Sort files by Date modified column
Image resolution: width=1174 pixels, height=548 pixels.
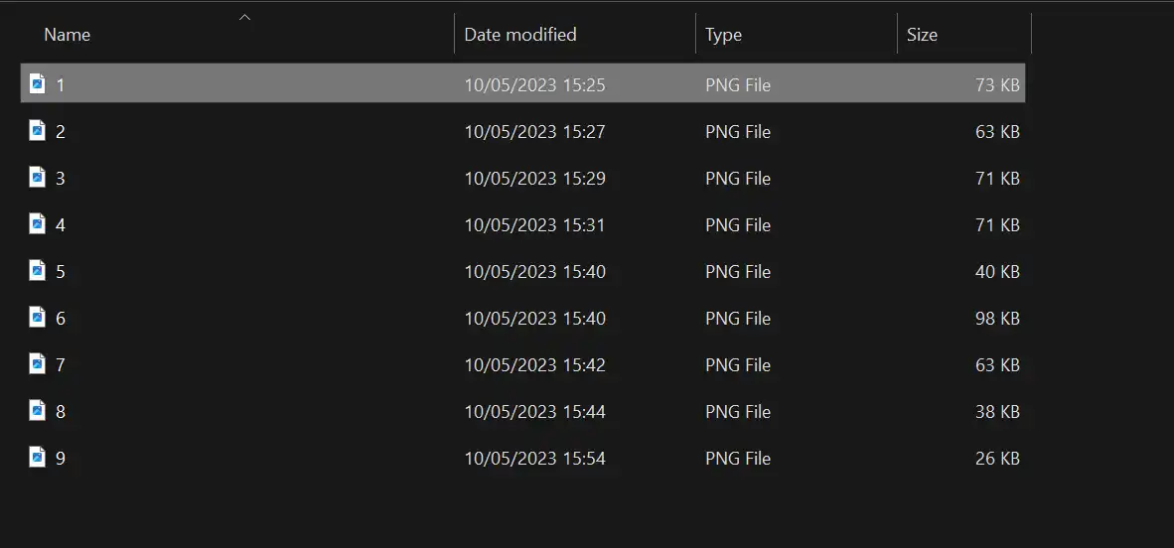pyautogui.click(x=520, y=35)
